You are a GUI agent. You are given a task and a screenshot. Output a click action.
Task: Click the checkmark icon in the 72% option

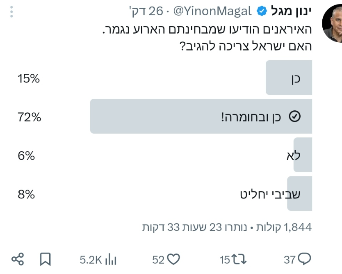[x=295, y=117]
